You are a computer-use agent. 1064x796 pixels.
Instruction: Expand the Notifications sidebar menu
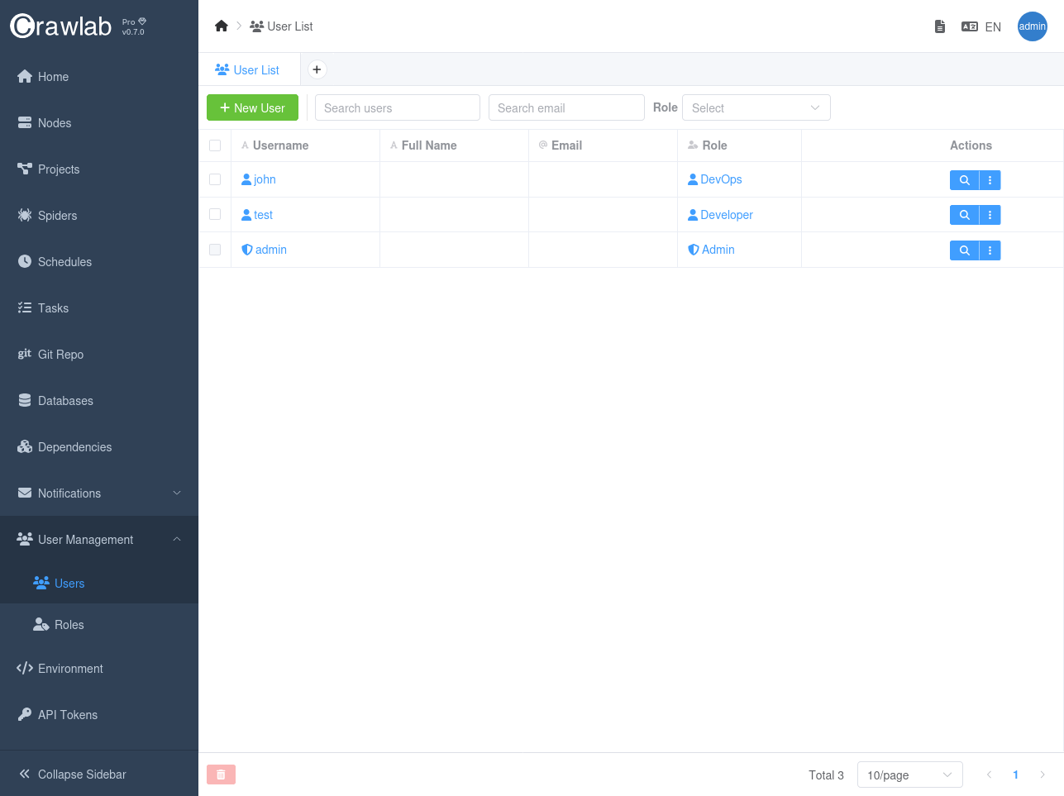[x=99, y=493]
